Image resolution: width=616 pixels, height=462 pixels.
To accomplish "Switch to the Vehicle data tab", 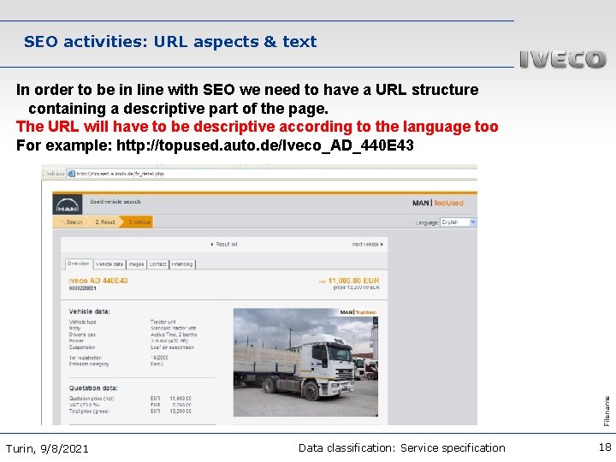I will [110, 264].
